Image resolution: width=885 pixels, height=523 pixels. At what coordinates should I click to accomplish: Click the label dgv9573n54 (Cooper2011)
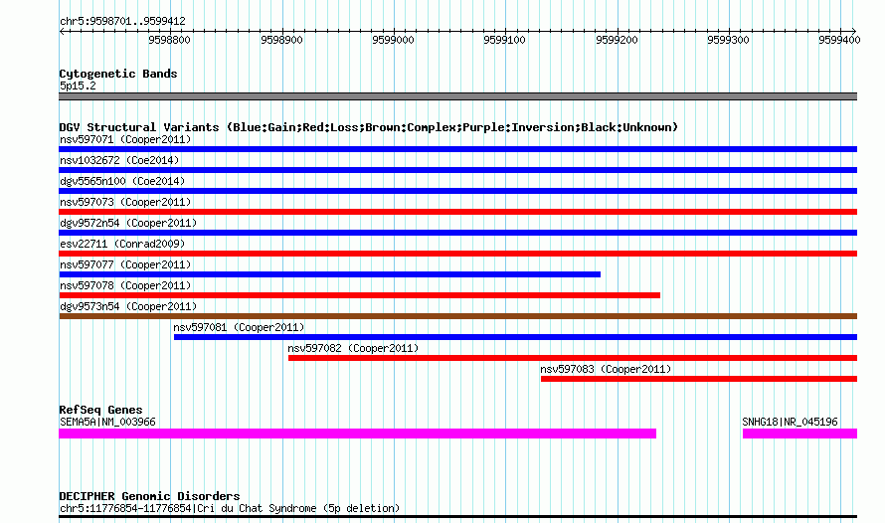[128, 306]
